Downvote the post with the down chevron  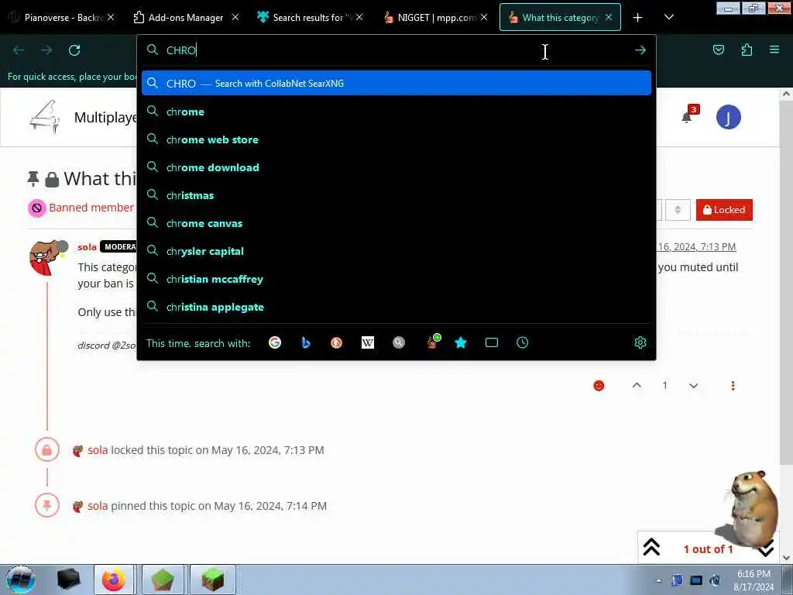point(693,386)
